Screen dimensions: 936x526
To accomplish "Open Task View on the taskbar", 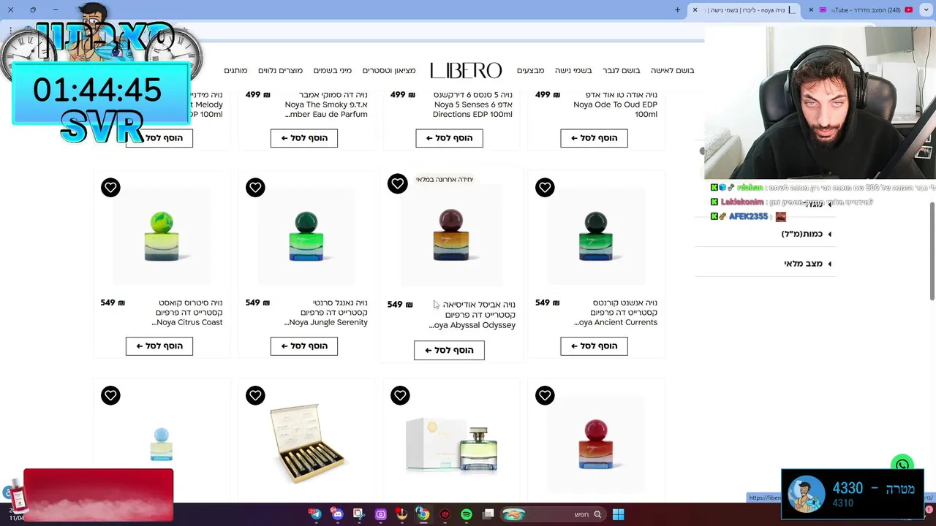I will click(488, 514).
